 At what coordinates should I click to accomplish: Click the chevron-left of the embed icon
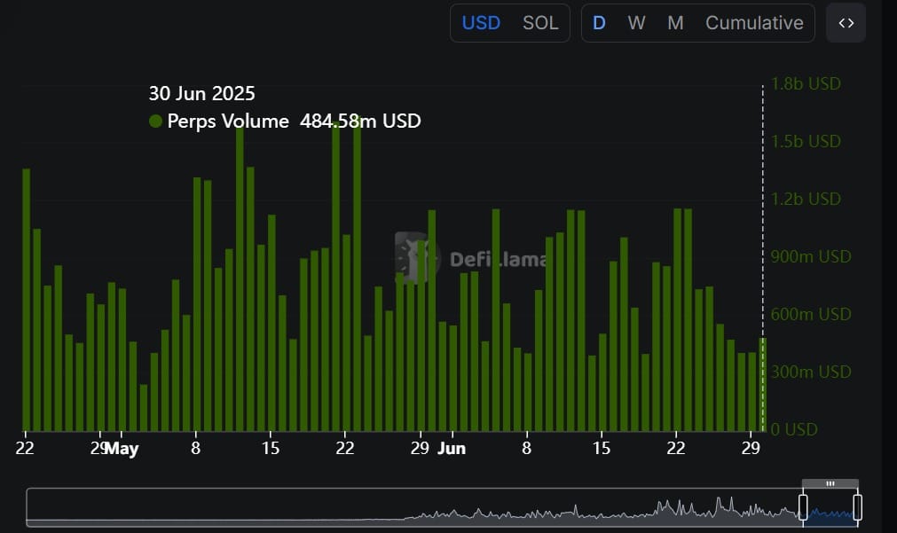click(x=840, y=22)
